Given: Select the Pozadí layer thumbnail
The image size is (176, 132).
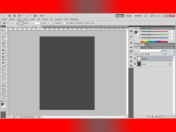Looking at the screenshot, I should (x=139, y=64).
